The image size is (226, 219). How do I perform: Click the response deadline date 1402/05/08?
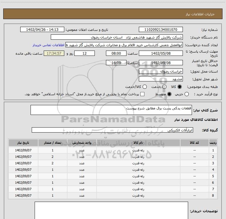point(161,53)
